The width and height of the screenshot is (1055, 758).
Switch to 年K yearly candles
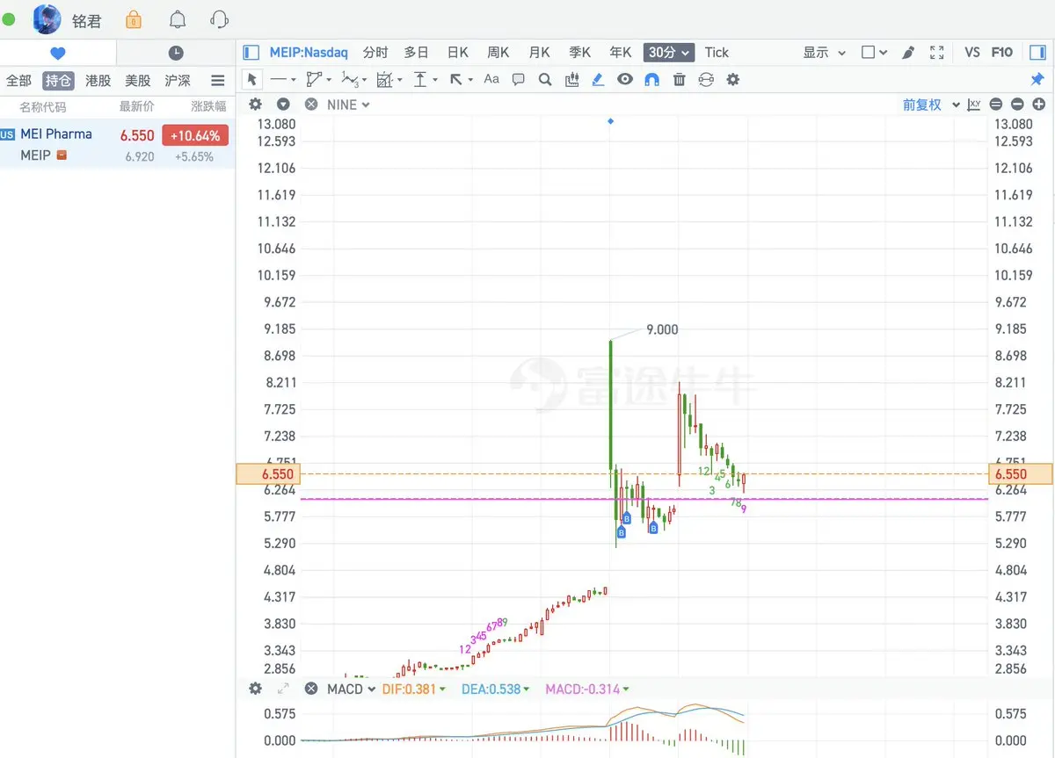621,53
